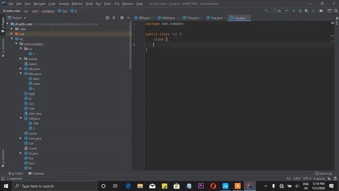The image size is (339, 191).
Task: Click the IntelliJ IDEA logo in the title bar
Action: click(4, 4)
